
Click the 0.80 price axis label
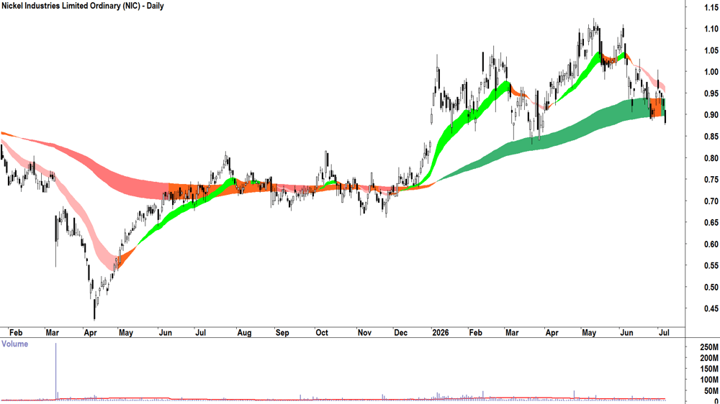711,158
